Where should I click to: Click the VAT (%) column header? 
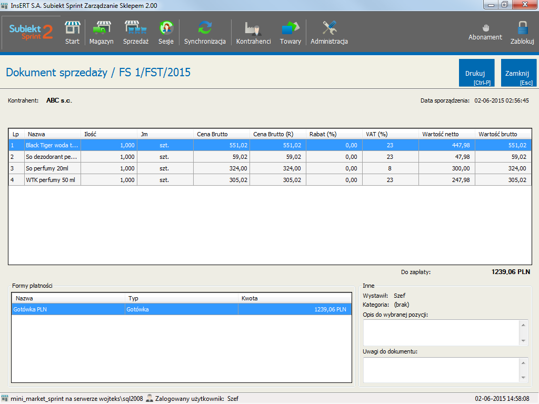(x=391, y=134)
